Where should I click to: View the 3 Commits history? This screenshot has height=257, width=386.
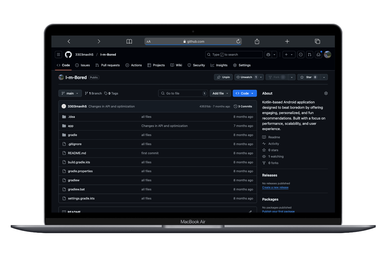tap(243, 106)
